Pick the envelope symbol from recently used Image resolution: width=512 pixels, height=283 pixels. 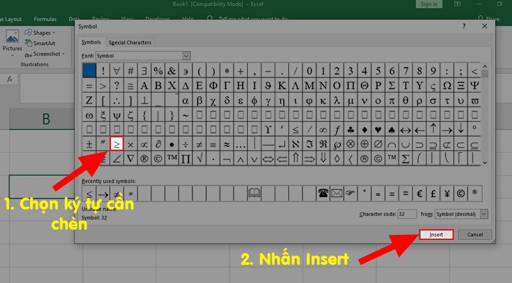[337, 193]
